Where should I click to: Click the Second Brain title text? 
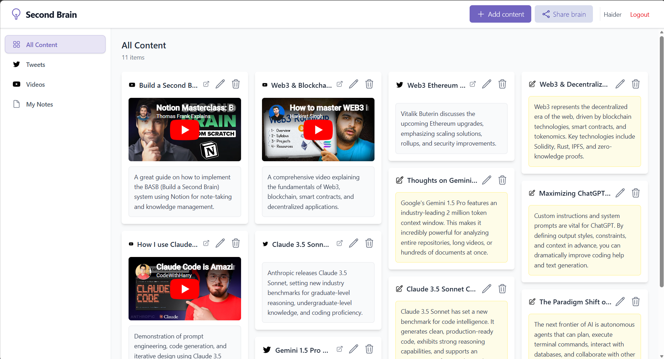[x=51, y=15]
